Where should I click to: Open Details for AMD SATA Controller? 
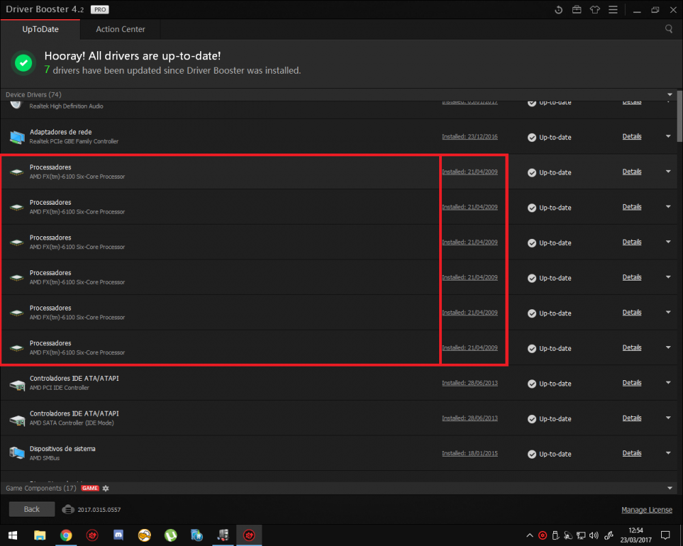pos(632,418)
